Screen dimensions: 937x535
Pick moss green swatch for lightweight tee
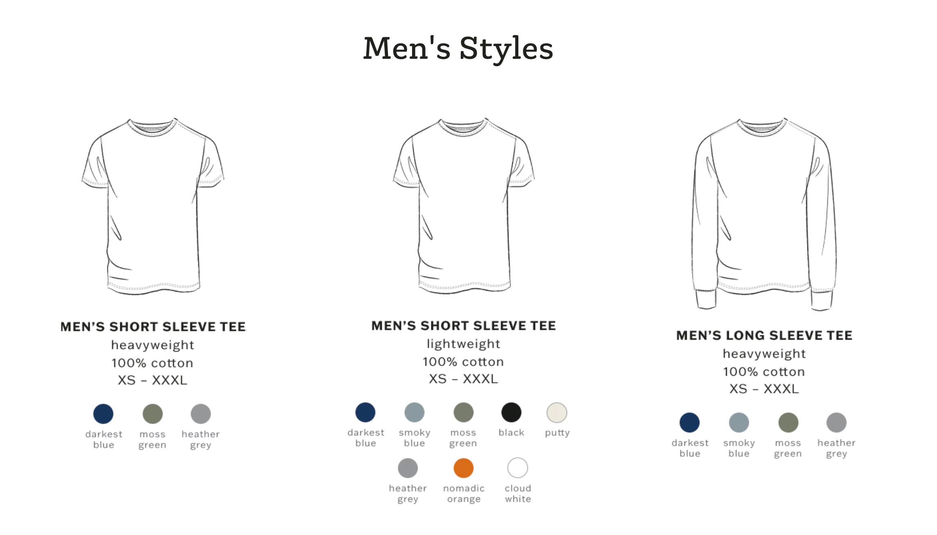point(464,412)
